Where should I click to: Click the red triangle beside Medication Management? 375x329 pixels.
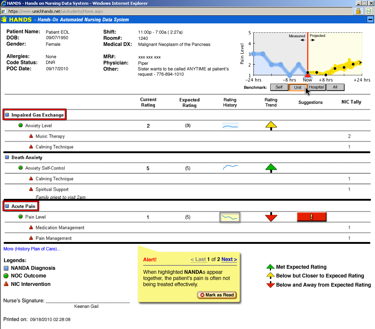[31, 227]
